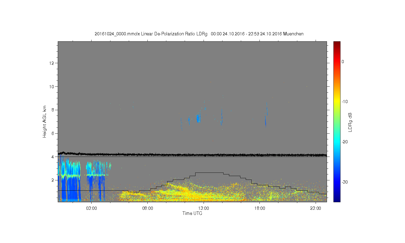
Task: Click the colorbar value 0
Action: [x=343, y=62]
